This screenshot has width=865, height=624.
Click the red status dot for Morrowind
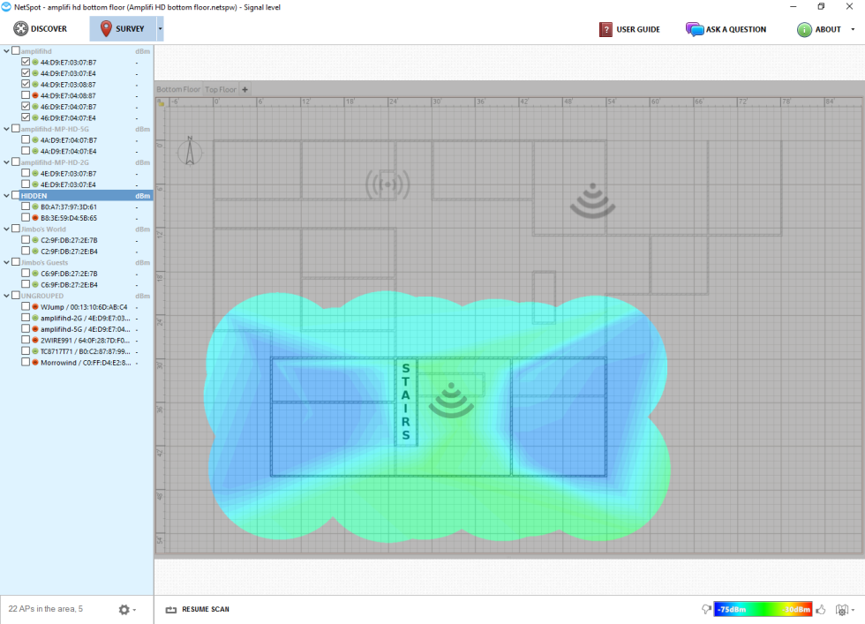coord(34,363)
